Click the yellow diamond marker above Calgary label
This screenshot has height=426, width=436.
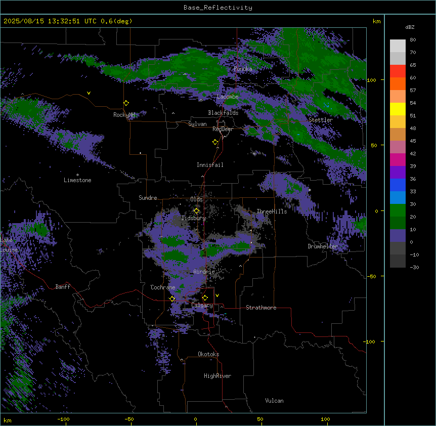pos(205,298)
